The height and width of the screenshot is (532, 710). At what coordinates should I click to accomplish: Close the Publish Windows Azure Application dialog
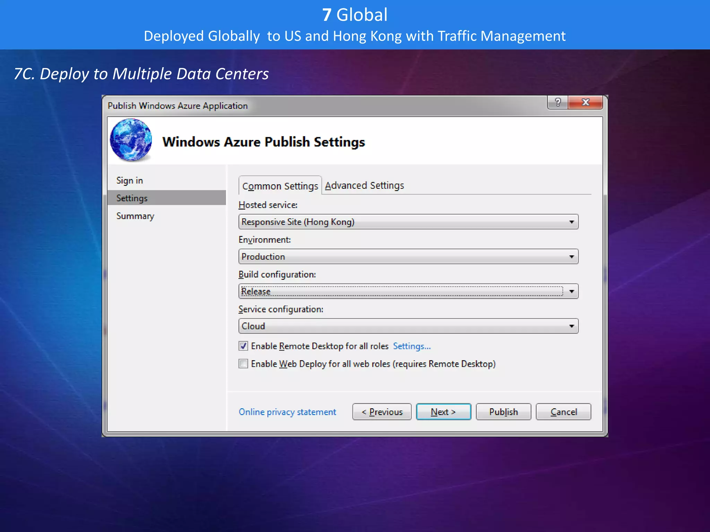[586, 102]
